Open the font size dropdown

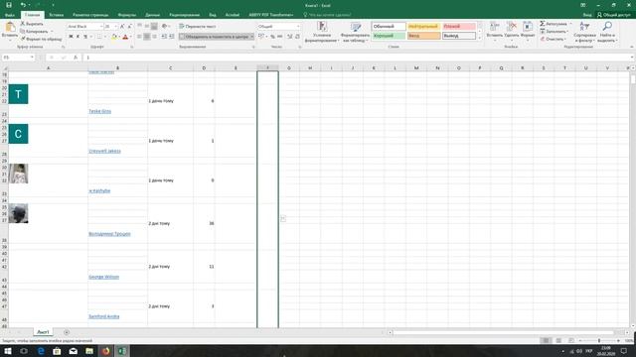coord(115,27)
